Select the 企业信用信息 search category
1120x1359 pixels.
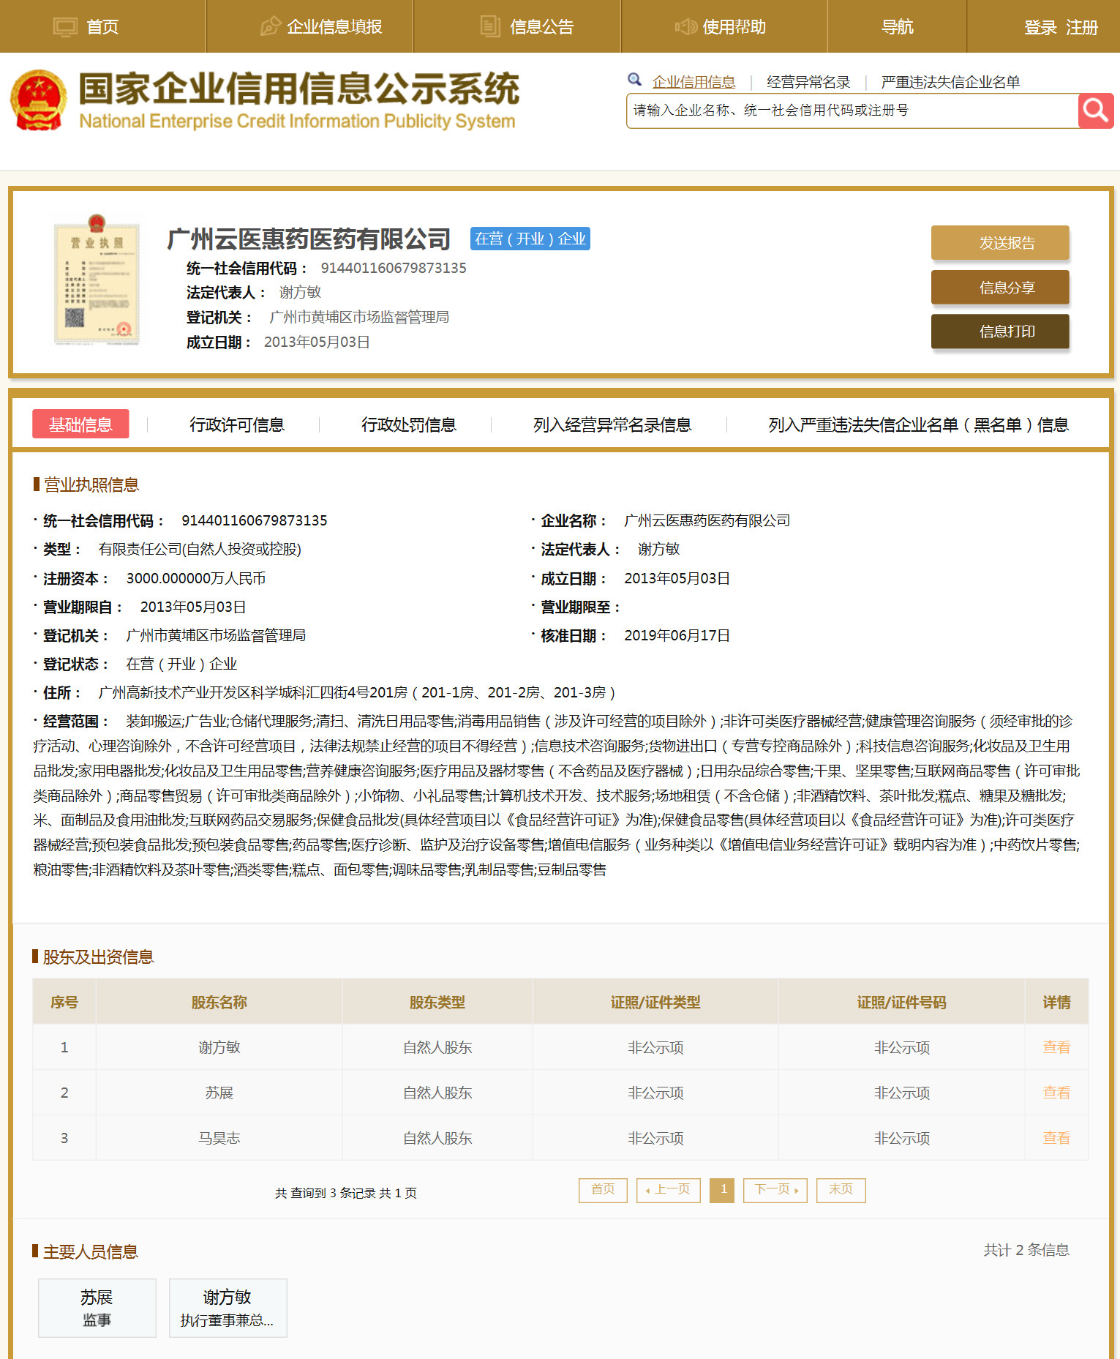point(694,82)
